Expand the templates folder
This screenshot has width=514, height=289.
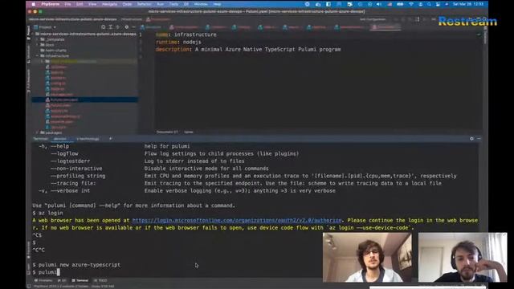click(x=37, y=39)
